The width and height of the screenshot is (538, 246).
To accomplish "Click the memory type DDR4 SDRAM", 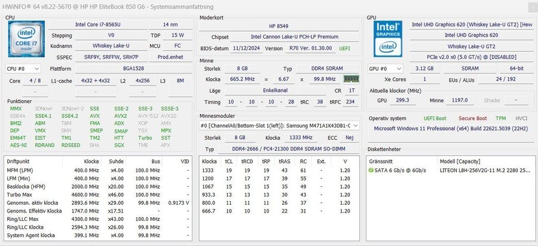I will pyautogui.click(x=327, y=69).
